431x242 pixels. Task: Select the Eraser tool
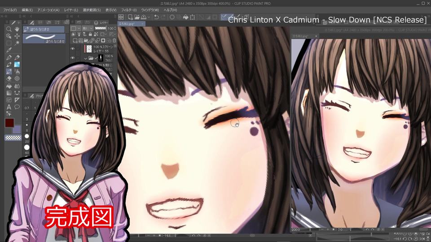click(x=9, y=79)
